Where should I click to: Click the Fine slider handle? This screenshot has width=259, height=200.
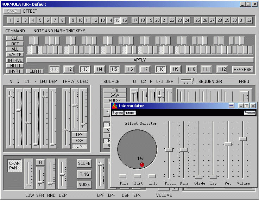click(184, 150)
